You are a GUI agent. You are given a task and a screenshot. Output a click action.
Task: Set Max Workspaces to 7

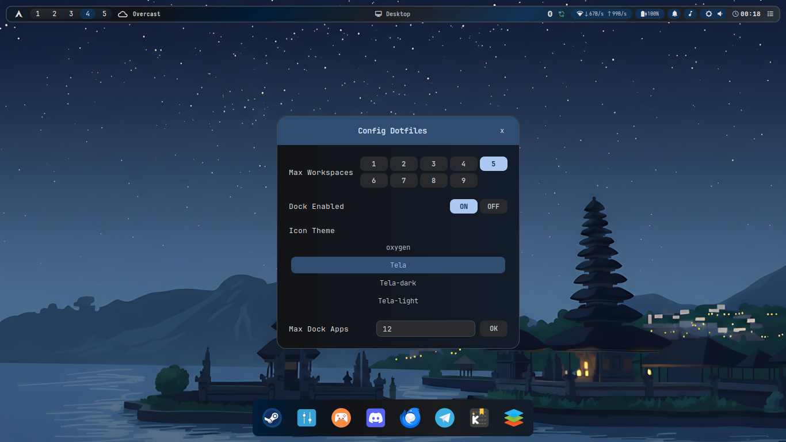pyautogui.click(x=404, y=181)
